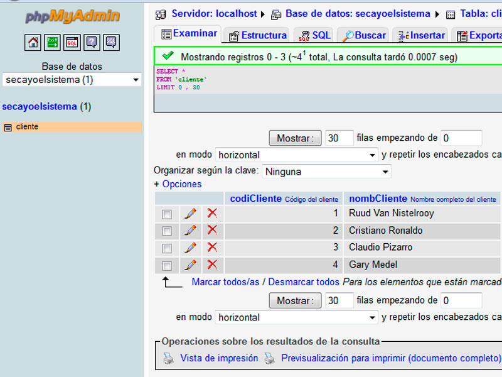Click the Exit/logout icon in the sidebar
502x377 pixels.
53,43
